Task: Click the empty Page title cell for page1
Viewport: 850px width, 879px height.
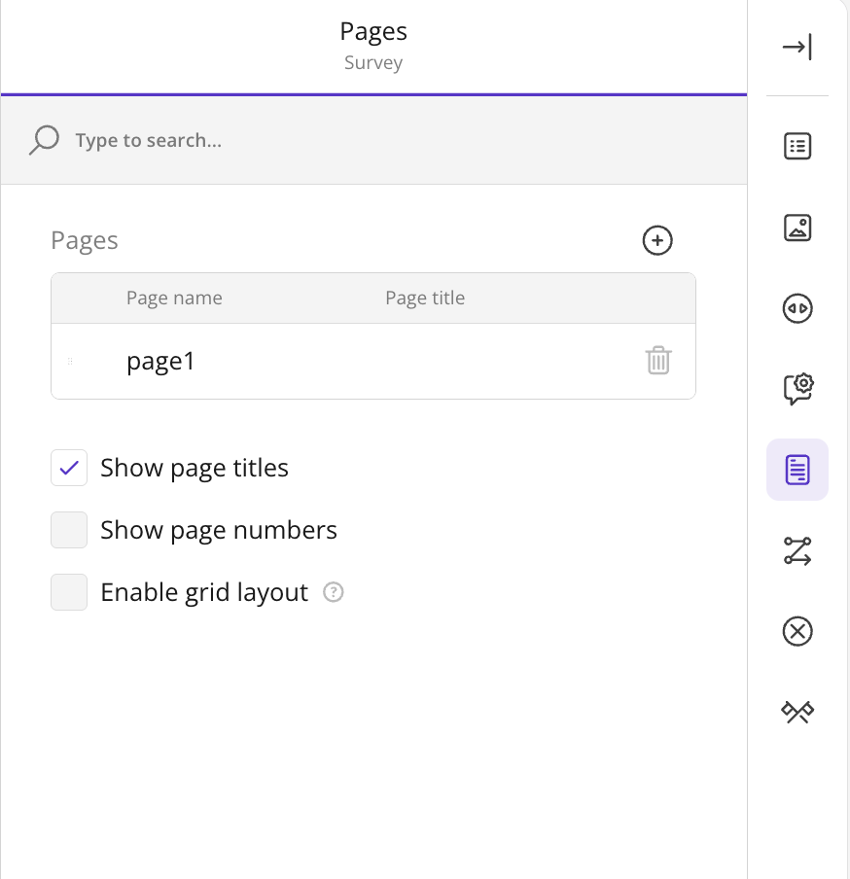Action: tap(505, 362)
